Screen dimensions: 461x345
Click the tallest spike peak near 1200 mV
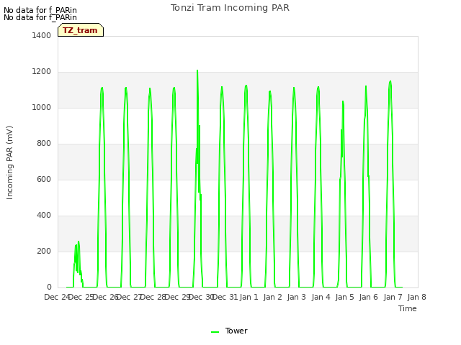tap(197, 70)
